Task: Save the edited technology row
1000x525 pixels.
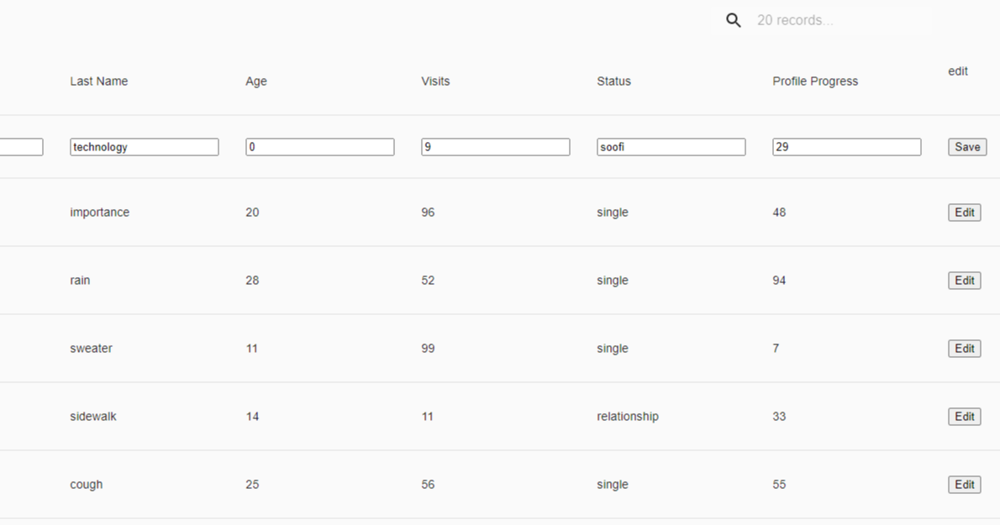Action: [x=966, y=147]
